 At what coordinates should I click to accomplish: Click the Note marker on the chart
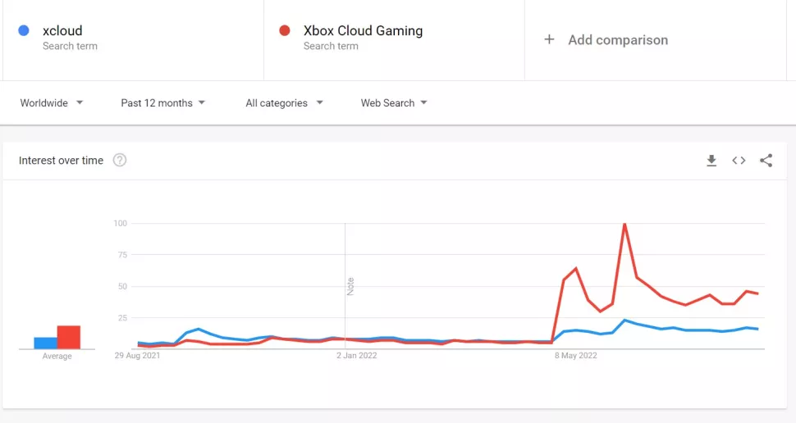click(350, 286)
